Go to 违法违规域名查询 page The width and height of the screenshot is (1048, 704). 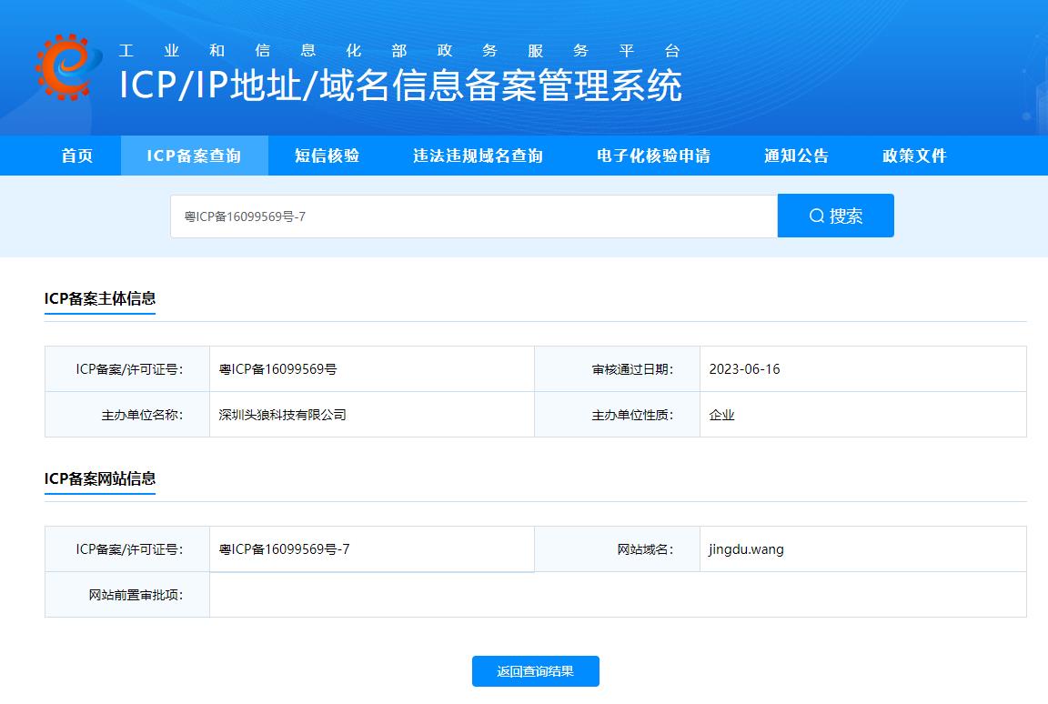click(x=478, y=156)
